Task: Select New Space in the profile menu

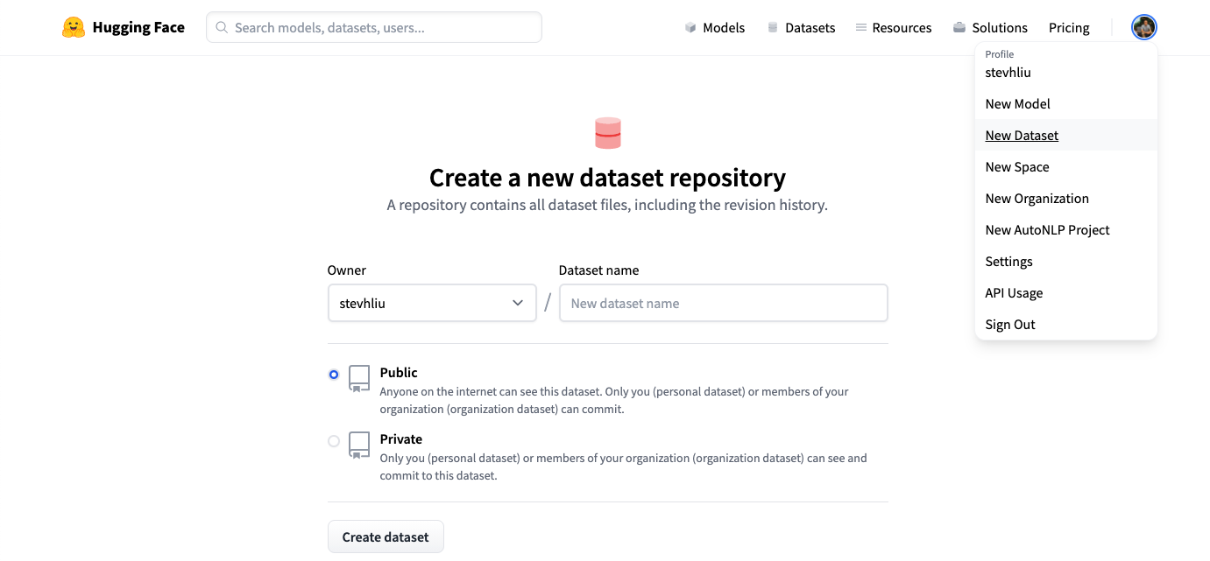Action: 1016,167
